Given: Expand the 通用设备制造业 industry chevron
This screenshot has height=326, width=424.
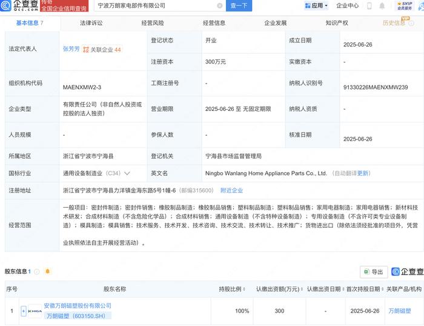Looking at the screenshot, I should coord(127,173).
